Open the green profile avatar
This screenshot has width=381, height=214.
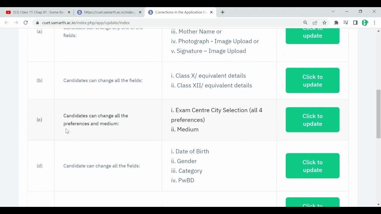365,23
